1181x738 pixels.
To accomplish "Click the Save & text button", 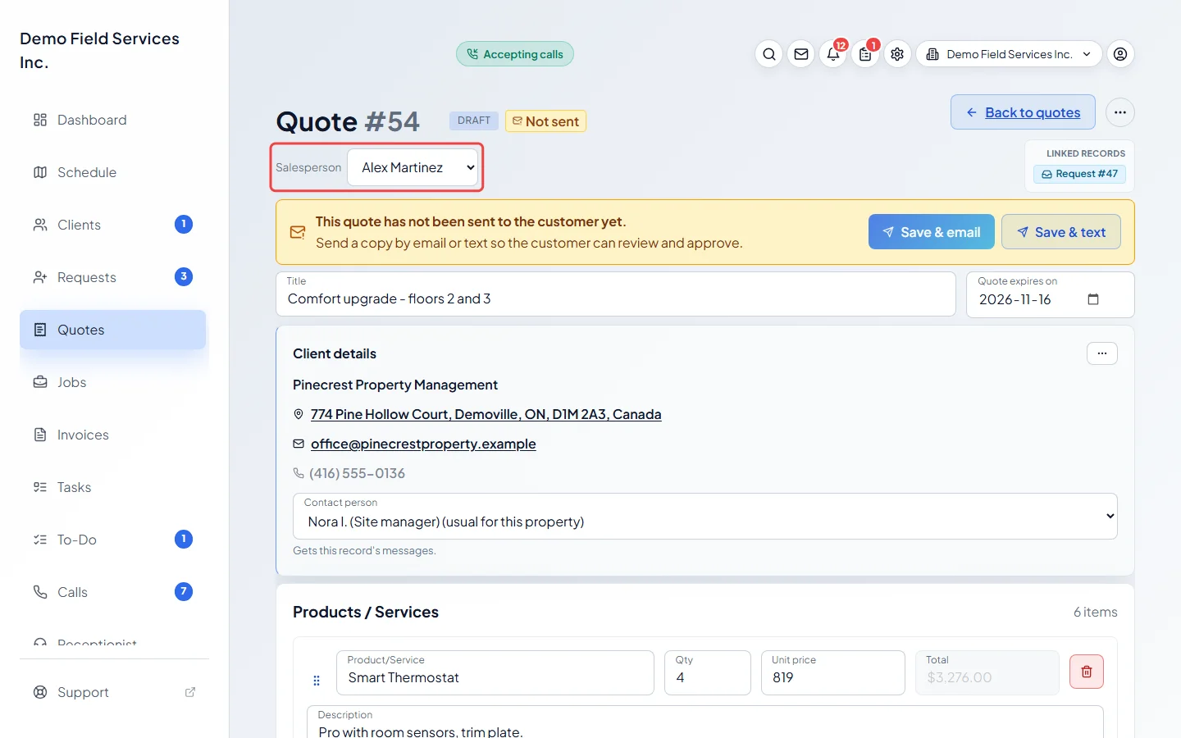I will click(x=1061, y=232).
